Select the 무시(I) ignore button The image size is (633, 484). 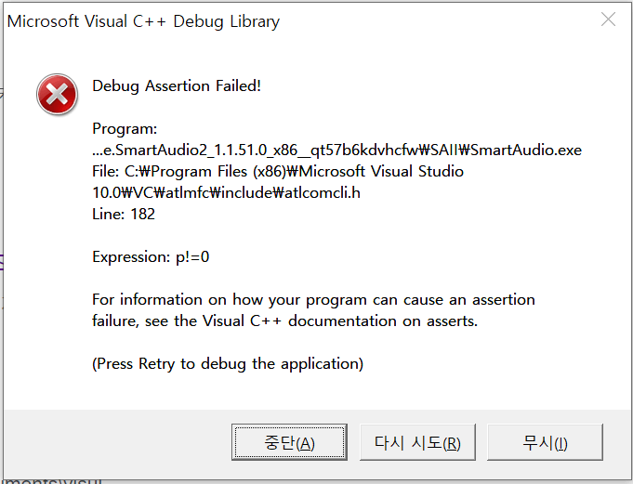pyautogui.click(x=545, y=442)
